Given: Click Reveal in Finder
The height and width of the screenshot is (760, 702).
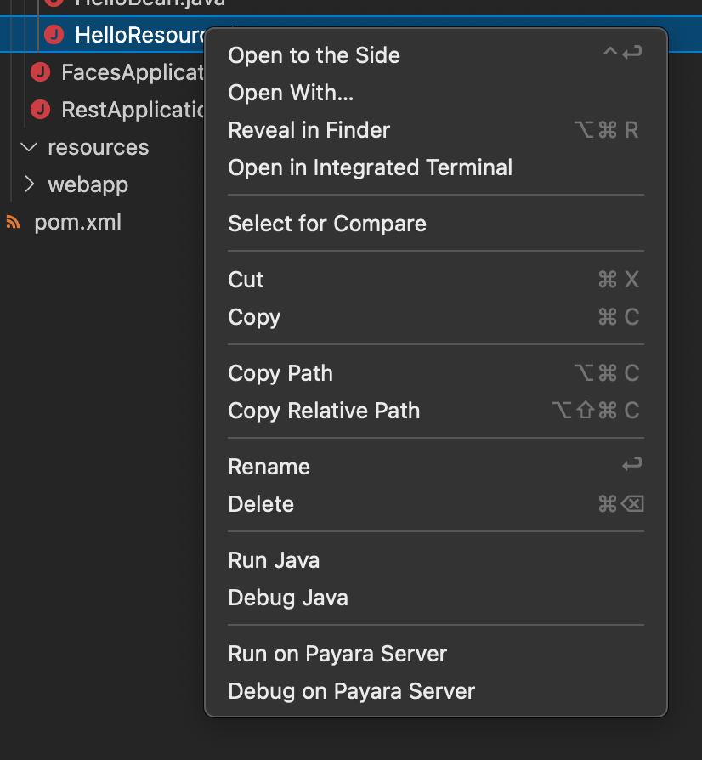Looking at the screenshot, I should (309, 130).
